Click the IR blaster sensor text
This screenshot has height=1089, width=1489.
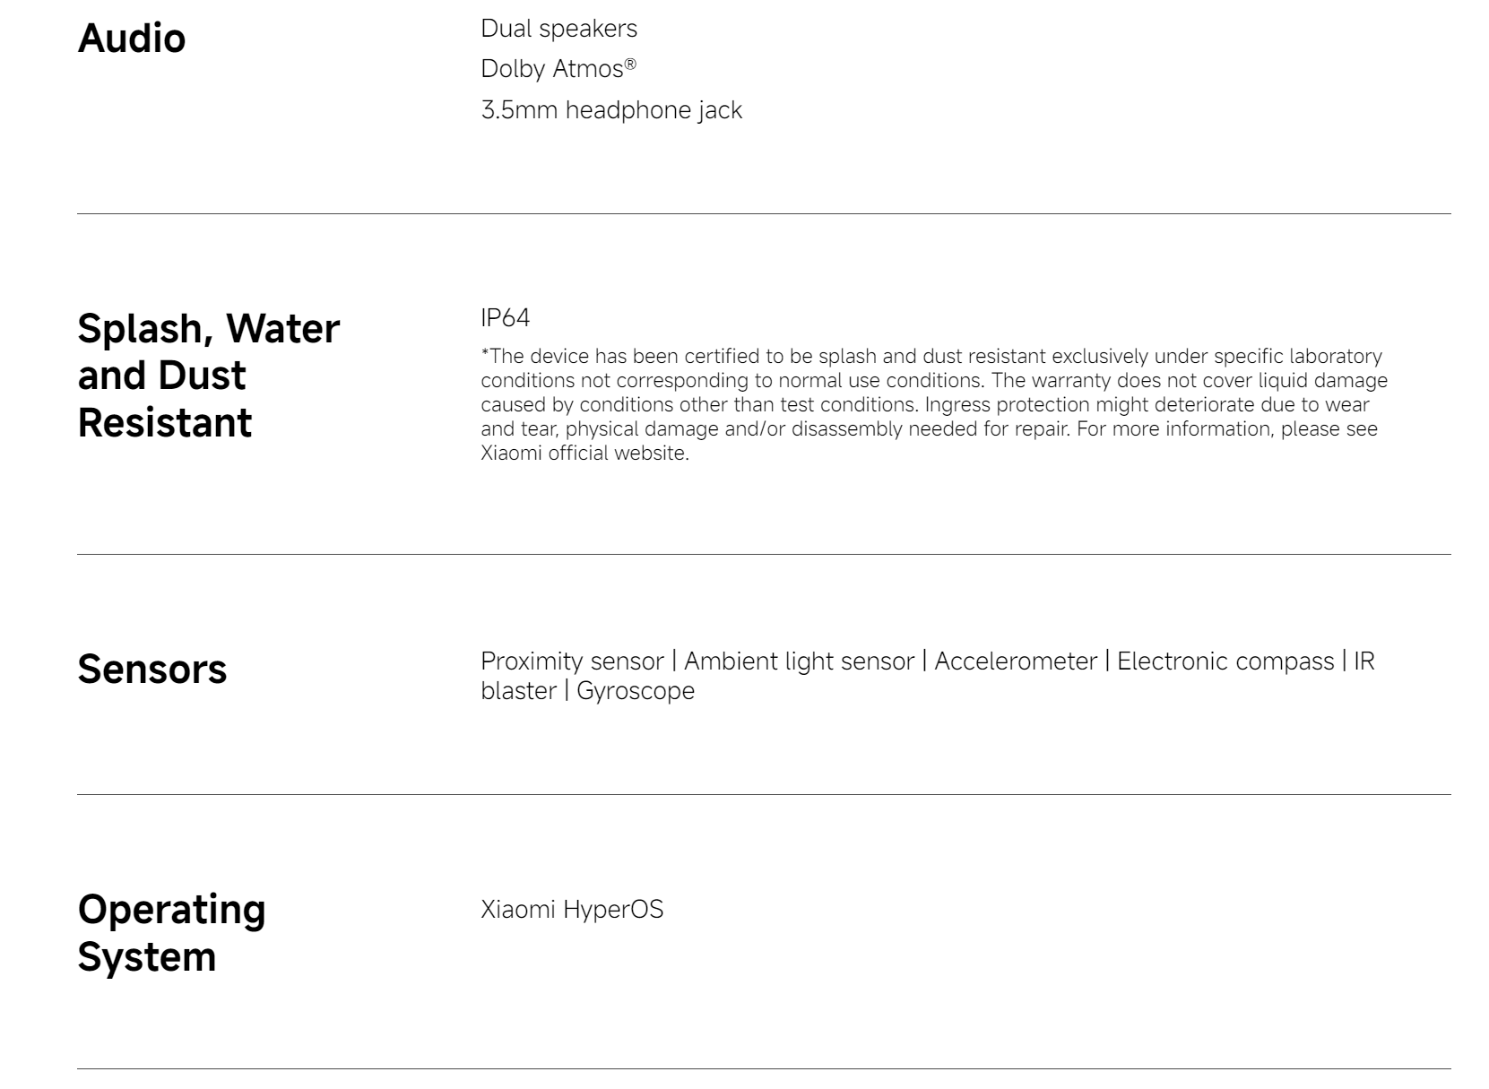click(x=1364, y=661)
